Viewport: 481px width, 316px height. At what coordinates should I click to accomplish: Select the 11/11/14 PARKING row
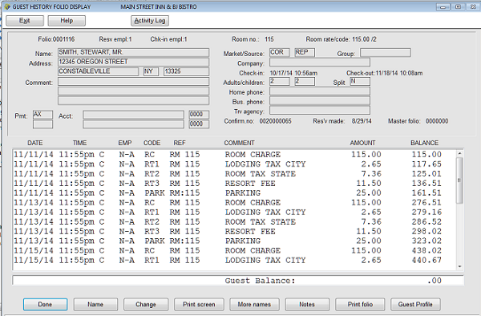pos(235,193)
